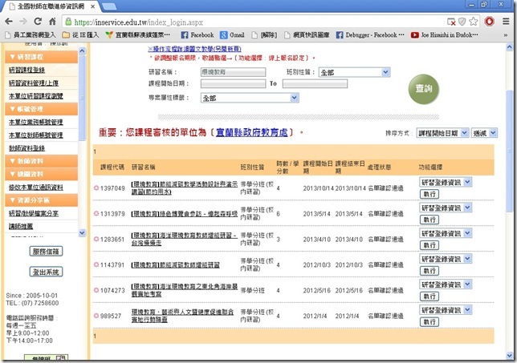
Task: Open the 專案屬性標籤 dropdown
Action: tap(249, 98)
